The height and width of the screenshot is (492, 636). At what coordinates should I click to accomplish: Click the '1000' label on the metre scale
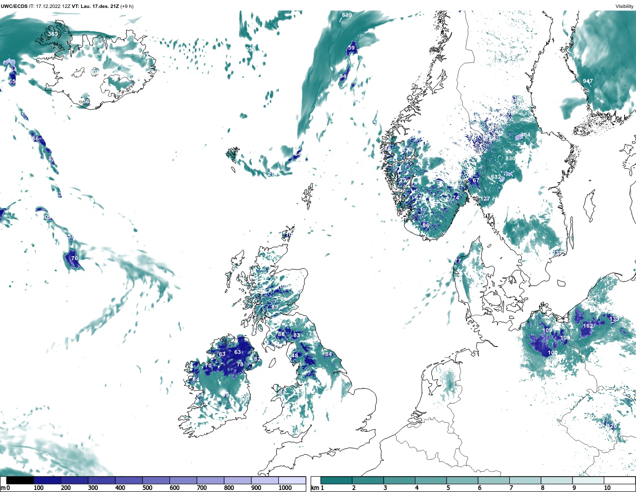285,488
